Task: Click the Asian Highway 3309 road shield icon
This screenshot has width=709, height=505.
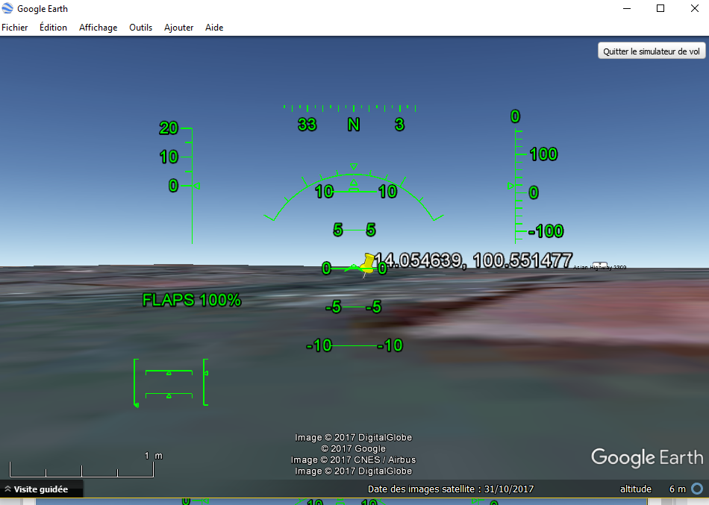Action: (599, 266)
